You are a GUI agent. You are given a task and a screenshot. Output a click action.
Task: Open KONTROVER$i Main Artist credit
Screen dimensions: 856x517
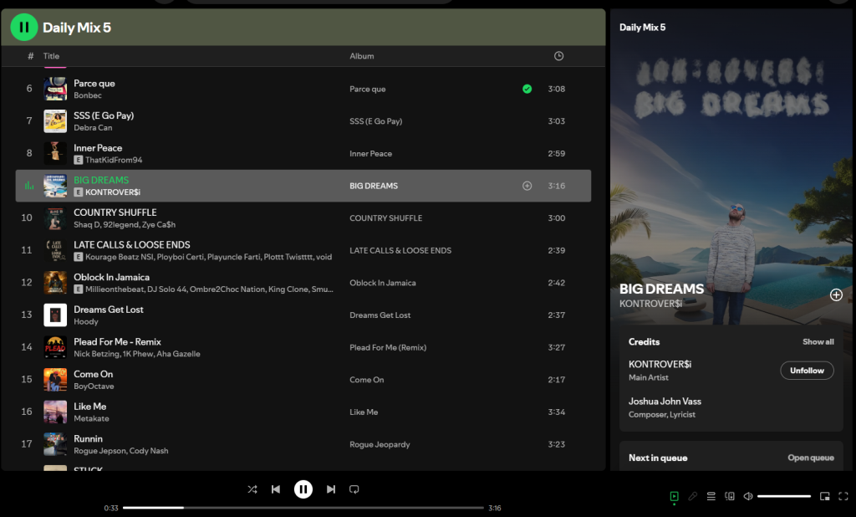coord(660,364)
